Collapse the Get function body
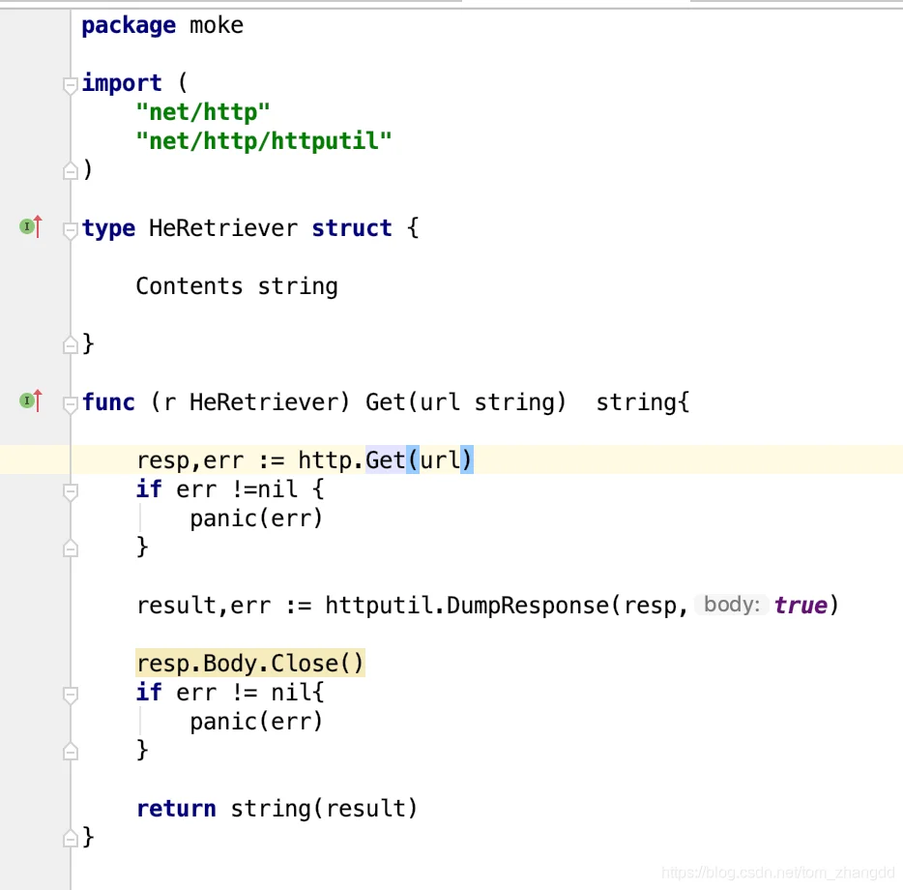 70,403
